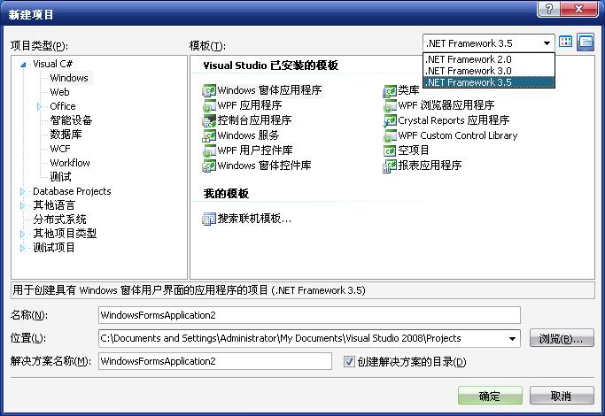
Task: Click the Visual C# root label
Action: [x=52, y=64]
